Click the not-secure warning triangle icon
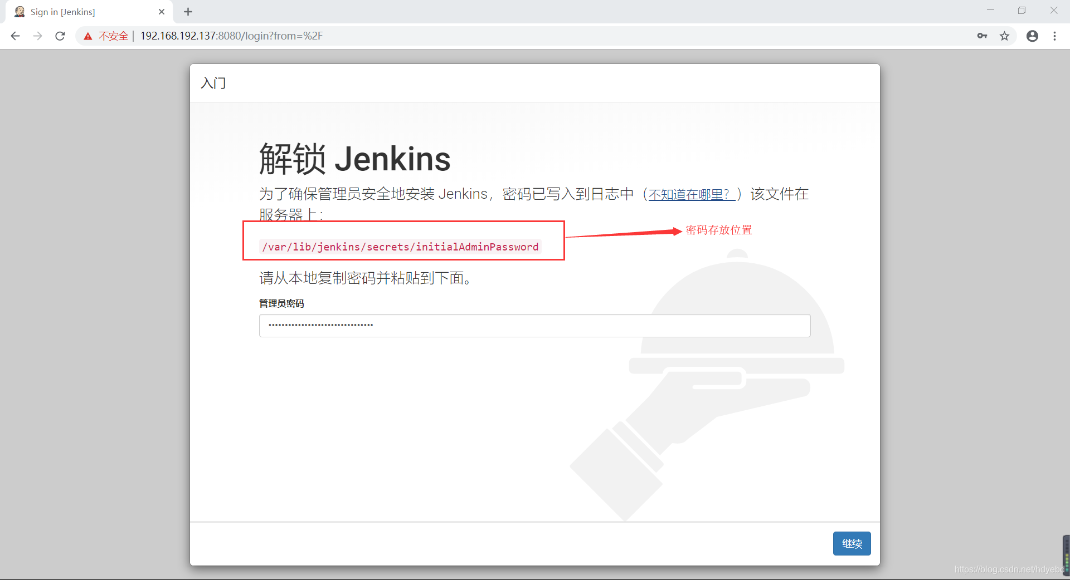This screenshot has width=1070, height=580. 87,36
